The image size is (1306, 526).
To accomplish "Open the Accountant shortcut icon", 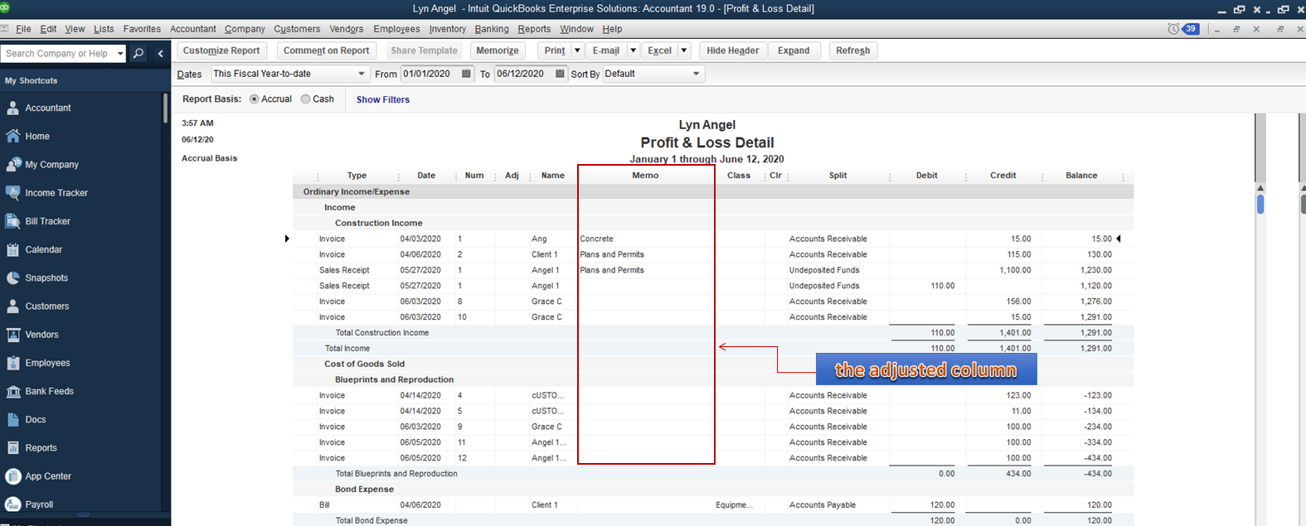I will pyautogui.click(x=13, y=108).
